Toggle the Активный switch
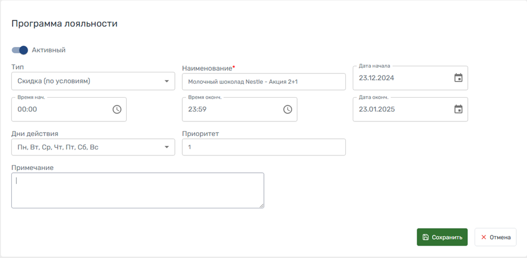Screen dimensions: 527x258 point(20,50)
